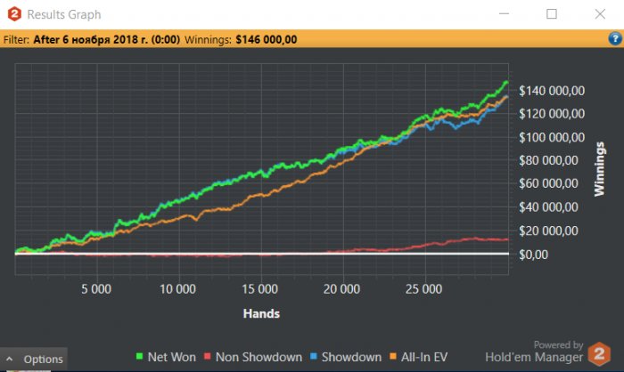The image size is (624, 372).
Task: Click the 'Hands' x-axis title
Action: pyautogui.click(x=261, y=313)
